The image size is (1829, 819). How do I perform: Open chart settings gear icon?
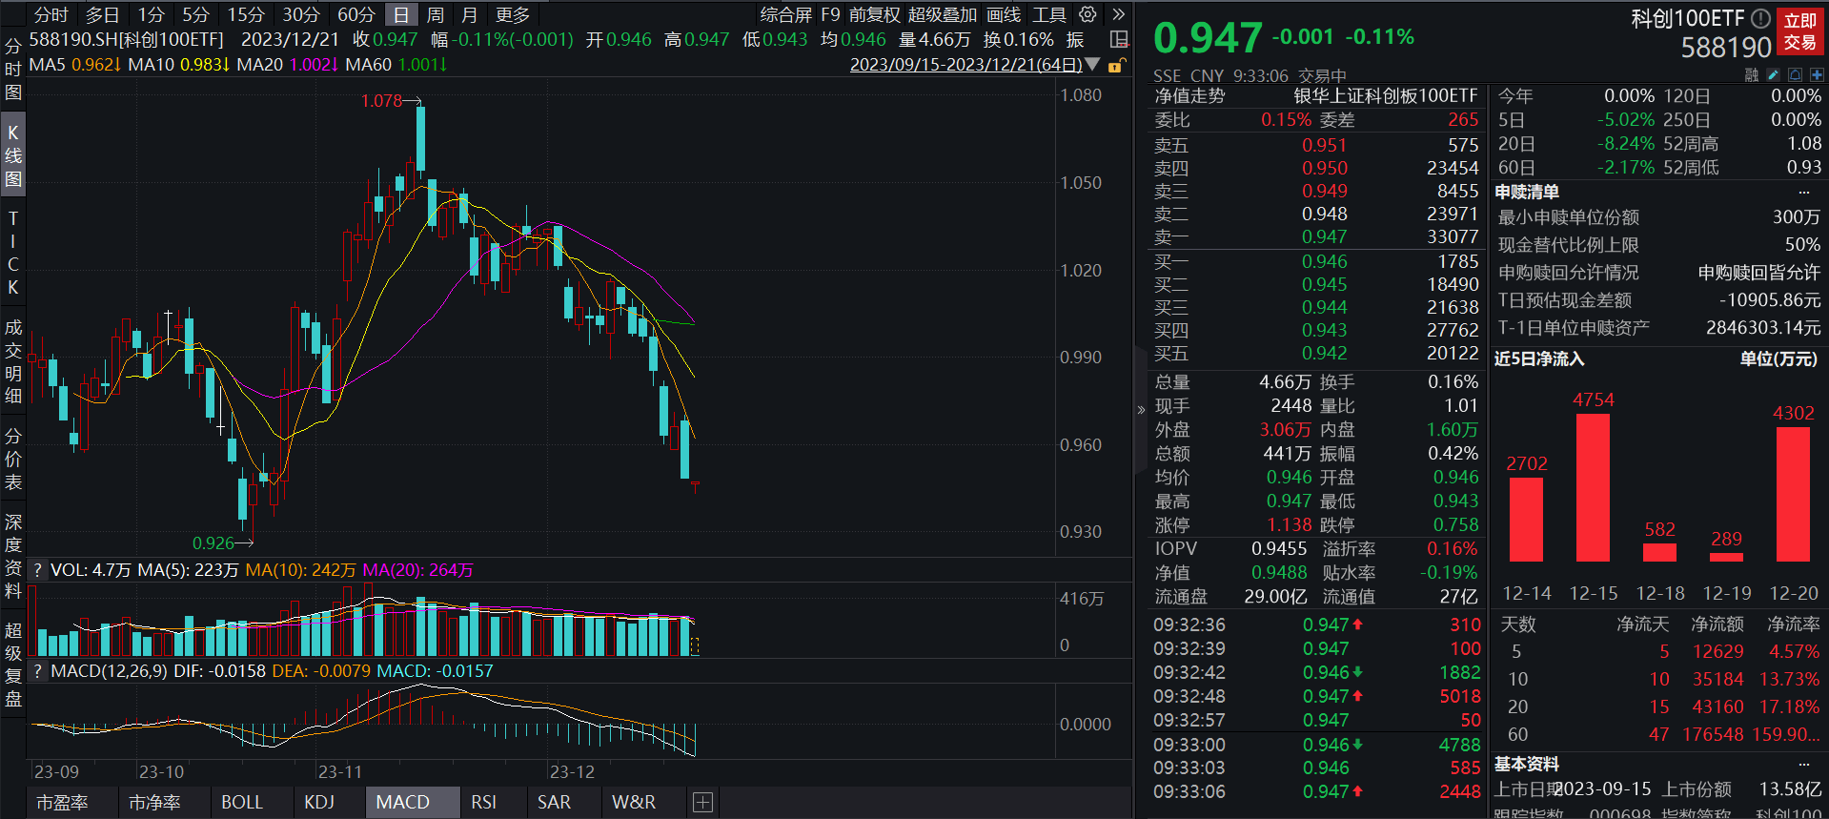pos(1087,14)
